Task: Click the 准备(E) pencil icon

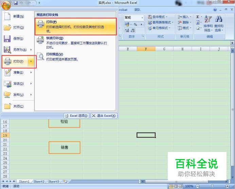Action: (x=7, y=73)
